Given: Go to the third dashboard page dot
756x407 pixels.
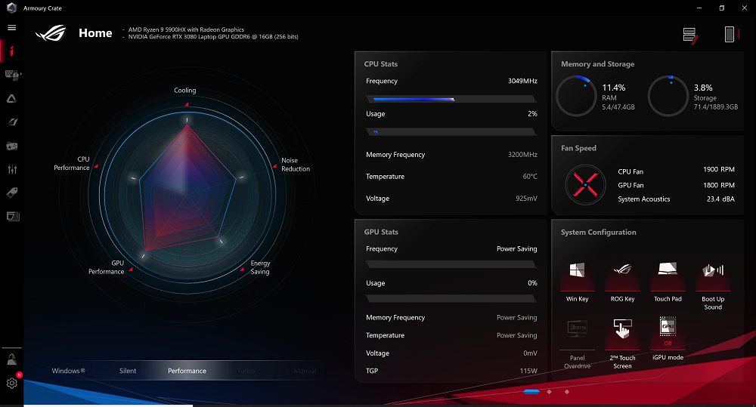Looking at the screenshot, I should (566, 392).
